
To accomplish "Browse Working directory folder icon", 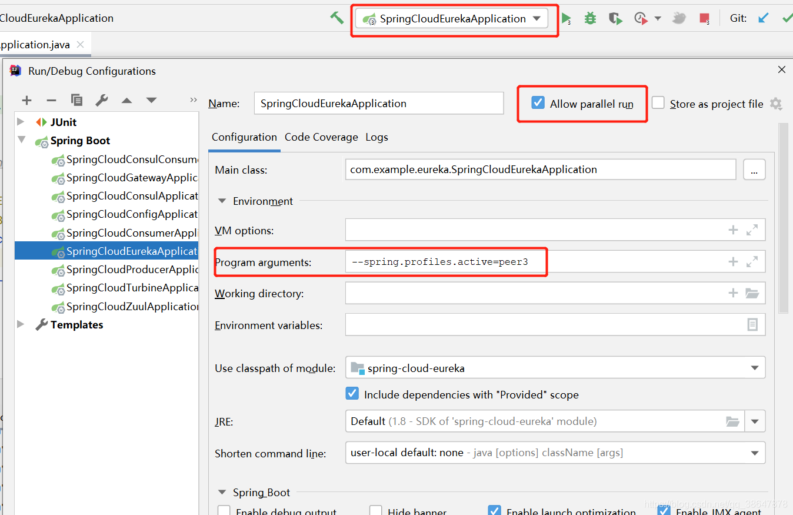I will [752, 293].
